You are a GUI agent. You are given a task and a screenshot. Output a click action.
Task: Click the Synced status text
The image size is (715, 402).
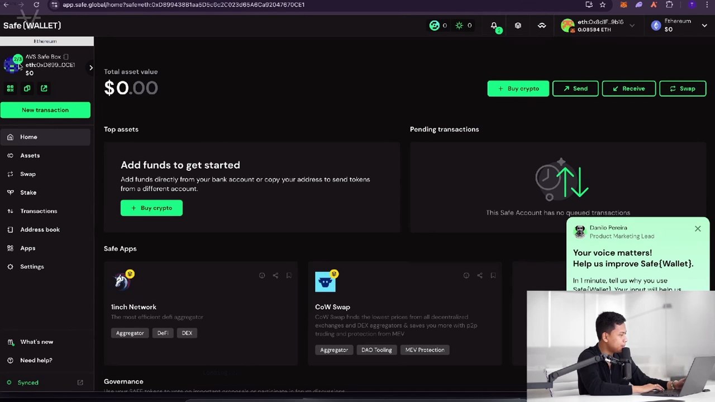(28, 382)
